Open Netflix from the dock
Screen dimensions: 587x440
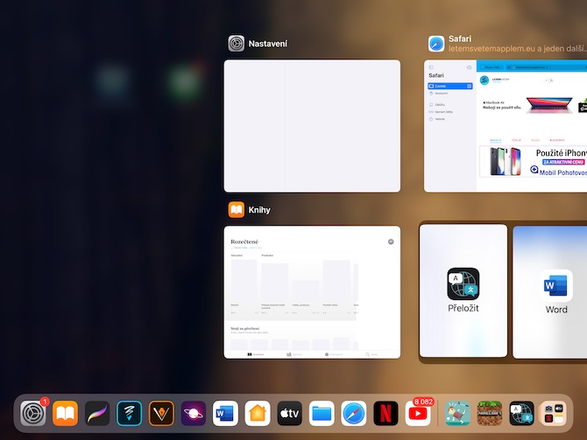click(x=386, y=414)
